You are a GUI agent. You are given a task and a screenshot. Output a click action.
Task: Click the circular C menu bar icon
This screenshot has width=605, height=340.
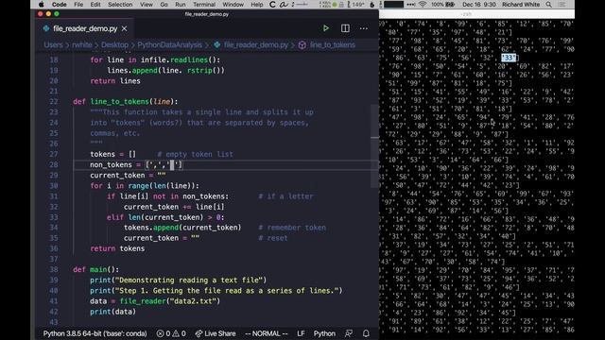pos(272,5)
